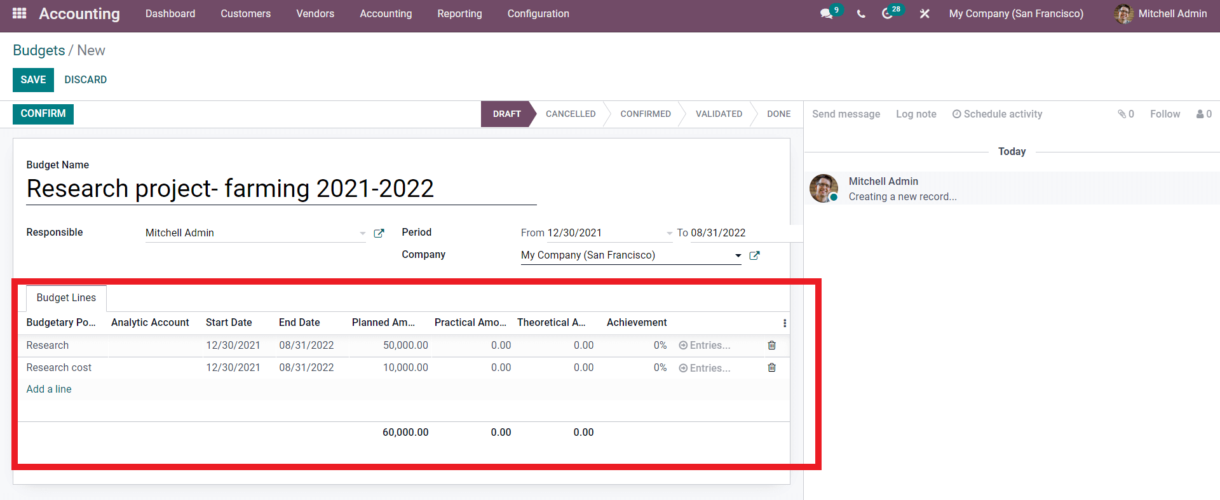Open optional columns kebab menu

(785, 323)
